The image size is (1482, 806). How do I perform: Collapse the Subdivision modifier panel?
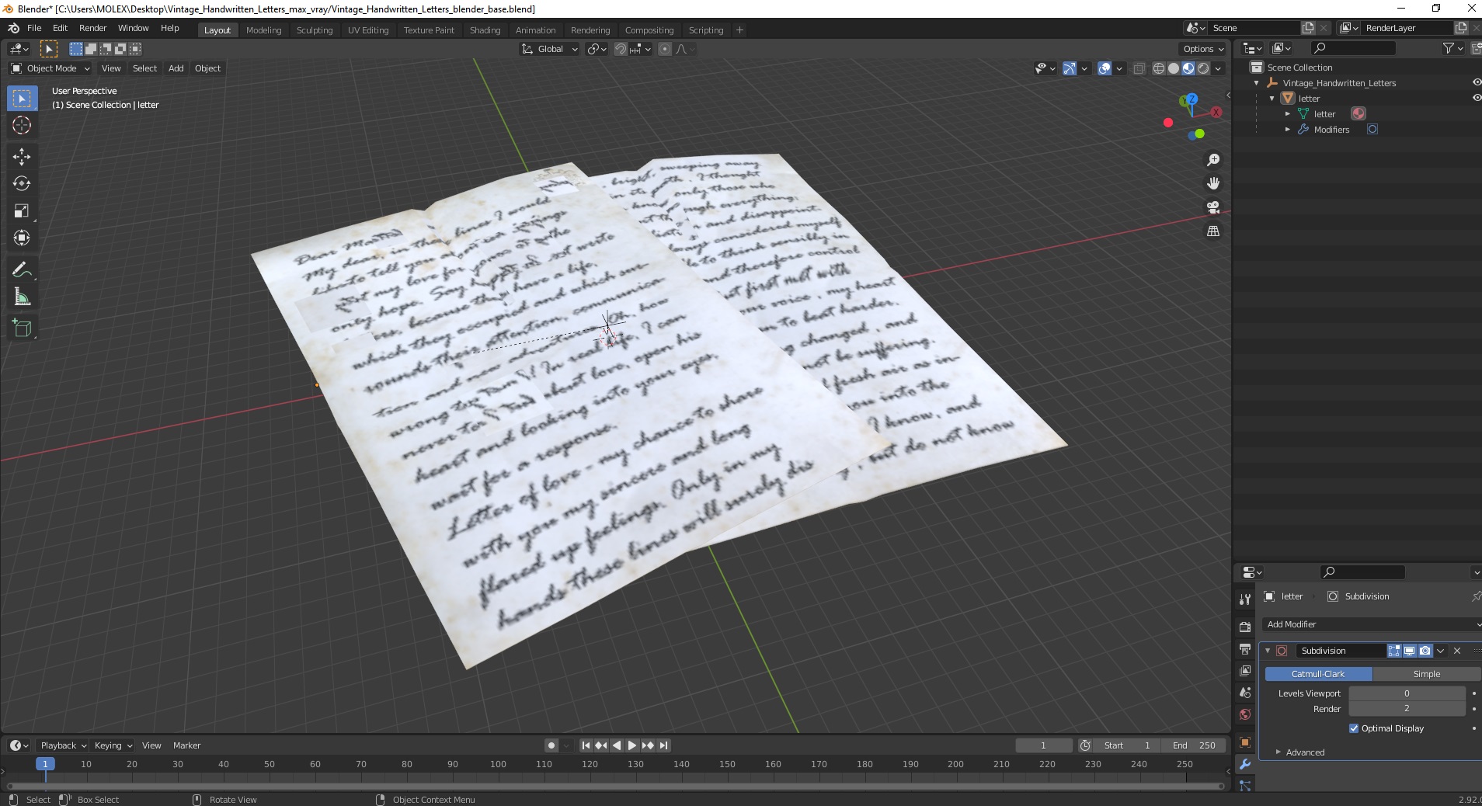coord(1268,651)
